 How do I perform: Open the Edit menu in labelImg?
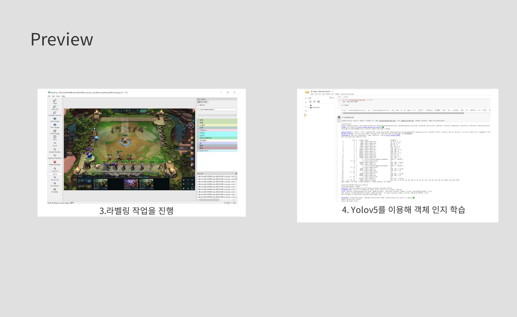coord(53,96)
